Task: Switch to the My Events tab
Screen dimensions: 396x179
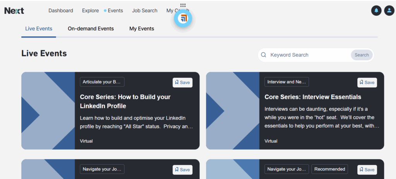Action: [142, 29]
